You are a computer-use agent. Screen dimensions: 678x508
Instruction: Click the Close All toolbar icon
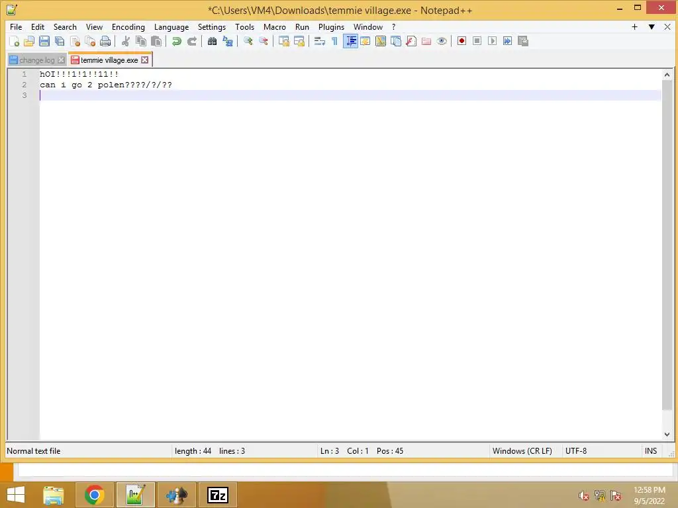pyautogui.click(x=90, y=41)
